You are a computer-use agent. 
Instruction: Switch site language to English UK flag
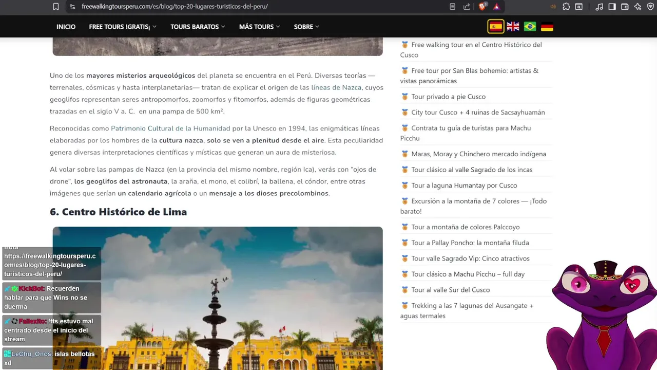tap(513, 27)
